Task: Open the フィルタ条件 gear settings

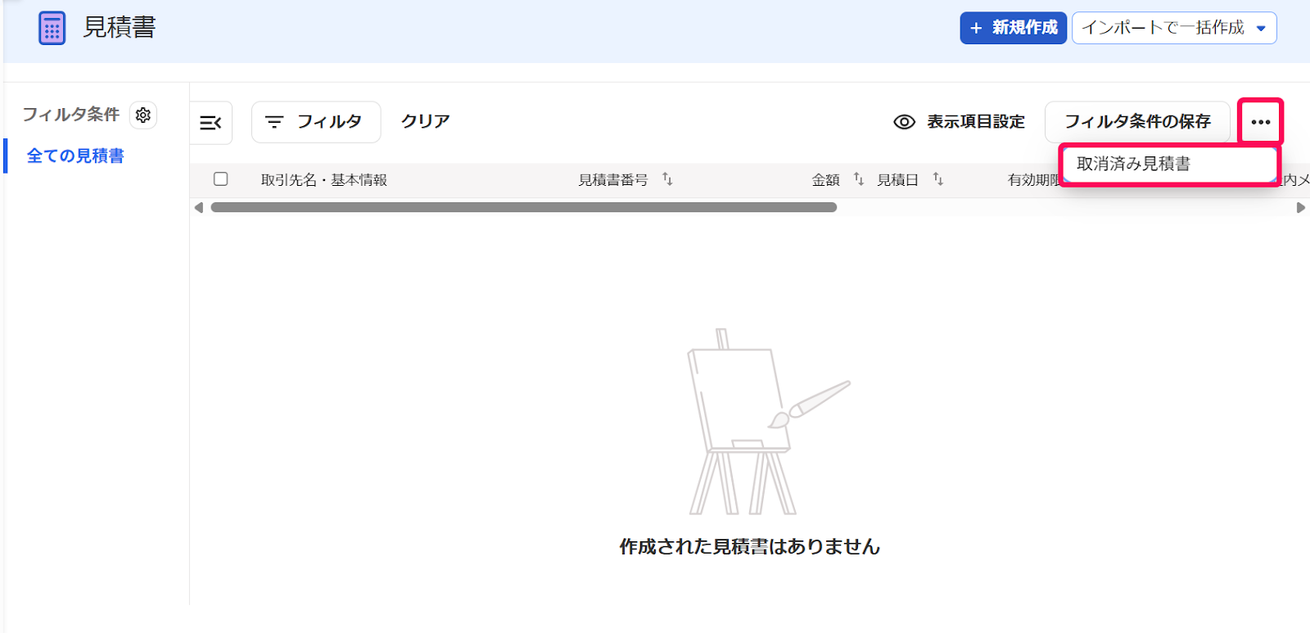Action: tap(143, 115)
